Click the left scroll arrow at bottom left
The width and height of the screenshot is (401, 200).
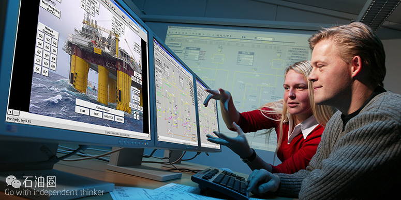click(x=10, y=112)
